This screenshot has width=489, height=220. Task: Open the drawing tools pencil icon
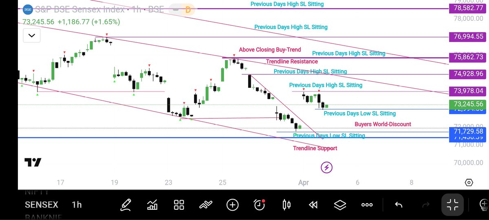point(126,204)
